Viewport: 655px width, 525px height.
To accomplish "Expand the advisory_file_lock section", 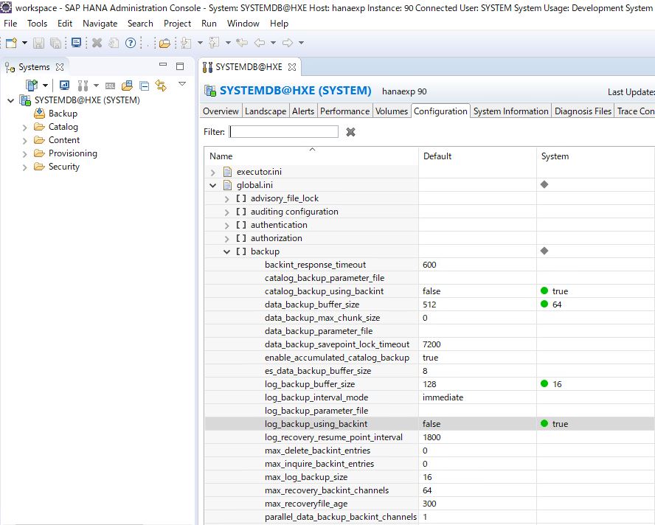I will click(227, 199).
